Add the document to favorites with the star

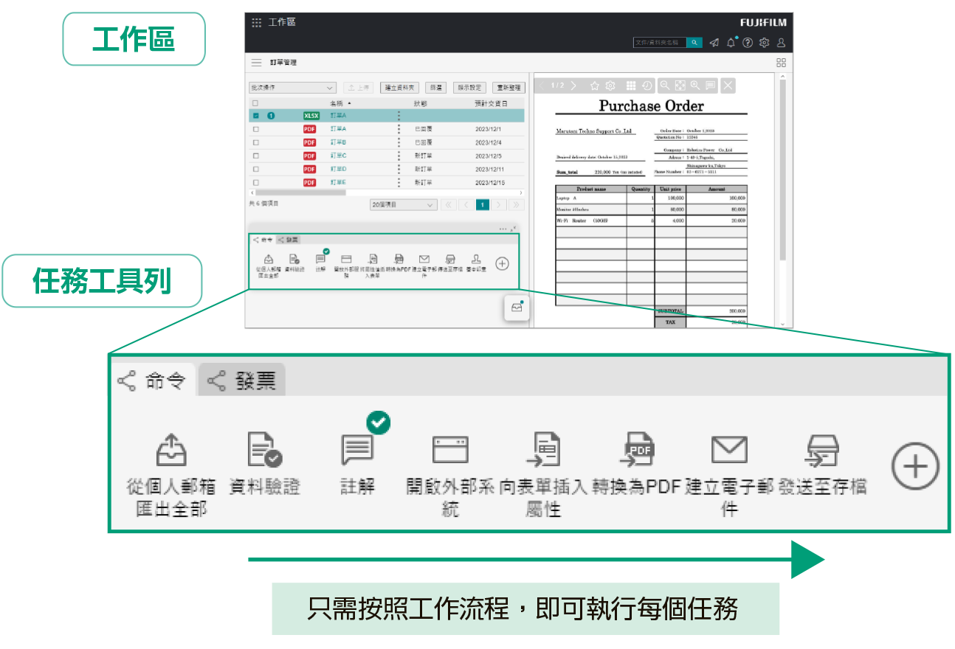click(x=595, y=86)
